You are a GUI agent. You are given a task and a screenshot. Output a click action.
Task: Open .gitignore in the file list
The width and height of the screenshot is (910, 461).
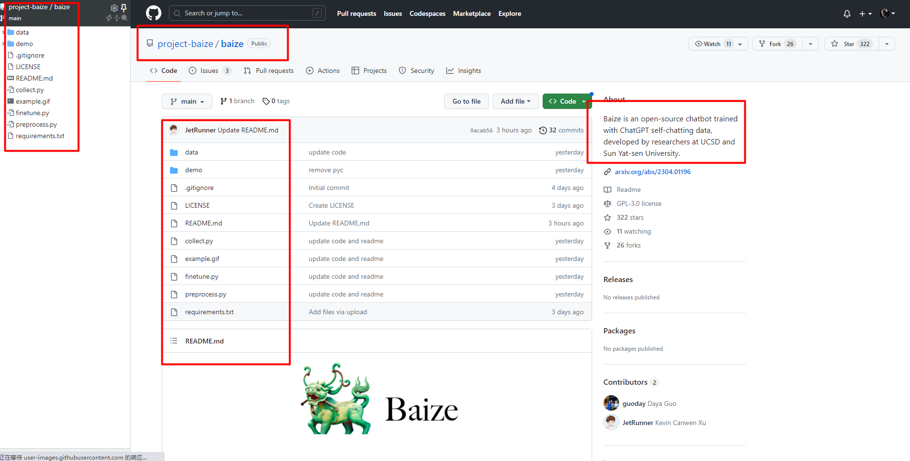(199, 188)
